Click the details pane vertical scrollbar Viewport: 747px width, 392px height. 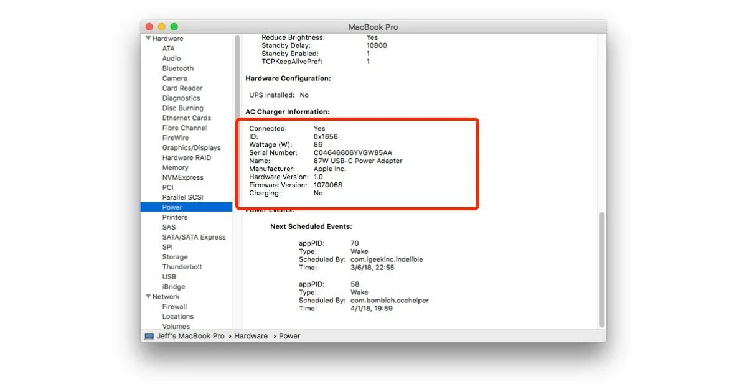pos(601,269)
